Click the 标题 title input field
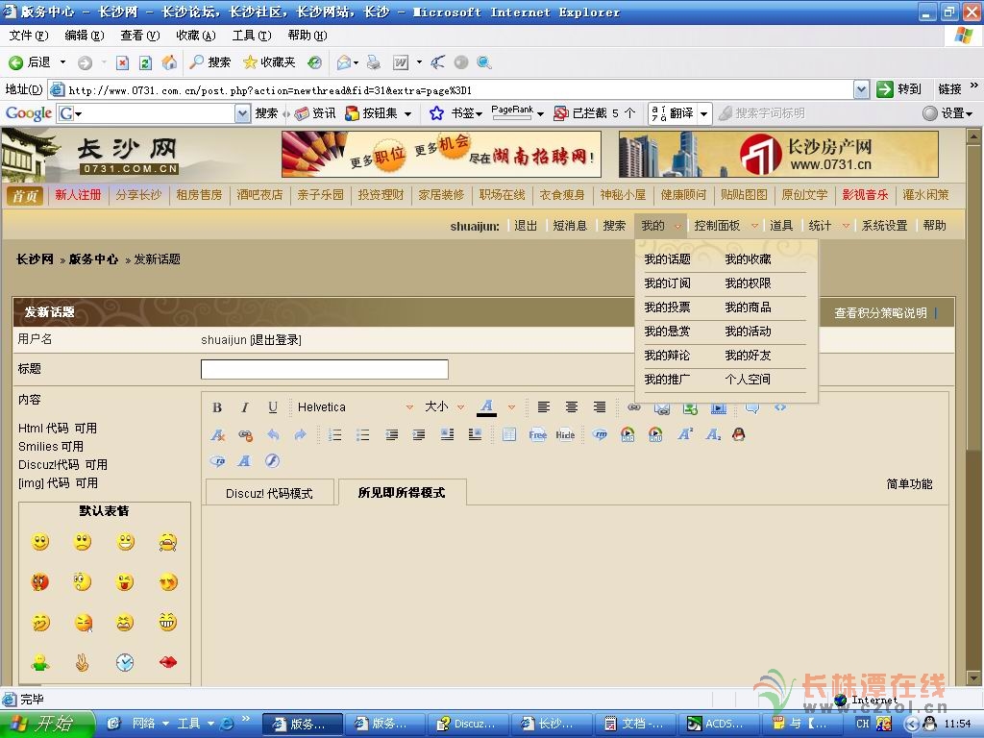The image size is (984, 738). point(325,369)
